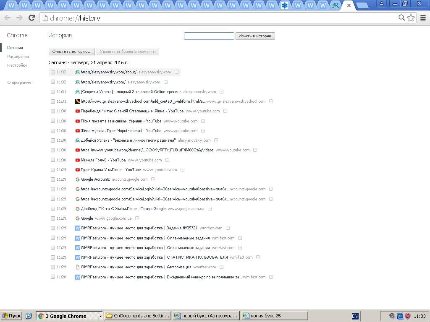Image resolution: width=430 pixels, height=322 pixels.
Task: Click YouTube favicon of Перебендя Читає entry
Action: [x=78, y=111]
